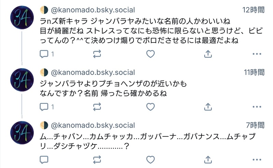Open @kanomado.bsky.social handle on second post
The width and height of the screenshot is (273, 168).
(x=93, y=73)
